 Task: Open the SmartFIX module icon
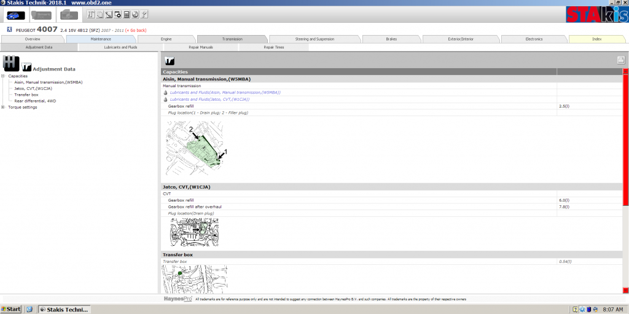coord(42,14)
